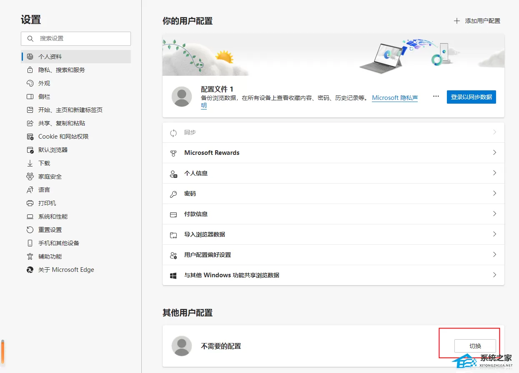Expand the 导入浏览器数据 row chevron
Screen dimensions: 519x373
[x=494, y=234]
